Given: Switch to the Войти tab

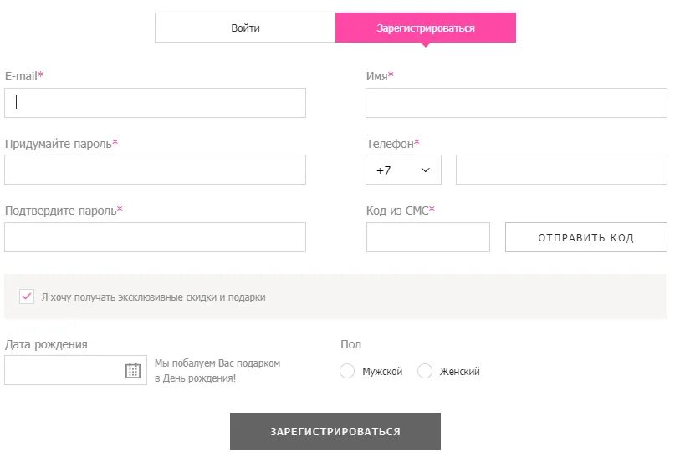Looking at the screenshot, I should 245,28.
